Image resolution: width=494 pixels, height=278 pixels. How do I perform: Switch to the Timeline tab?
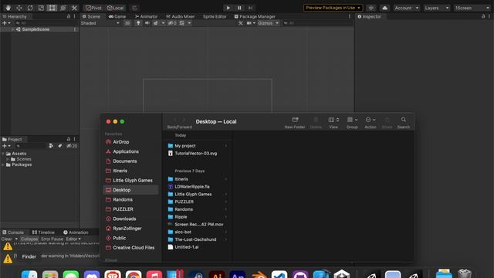pos(43,232)
